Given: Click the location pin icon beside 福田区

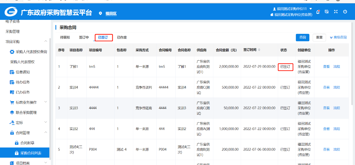Looking at the screenshot, I should coord(101,13).
